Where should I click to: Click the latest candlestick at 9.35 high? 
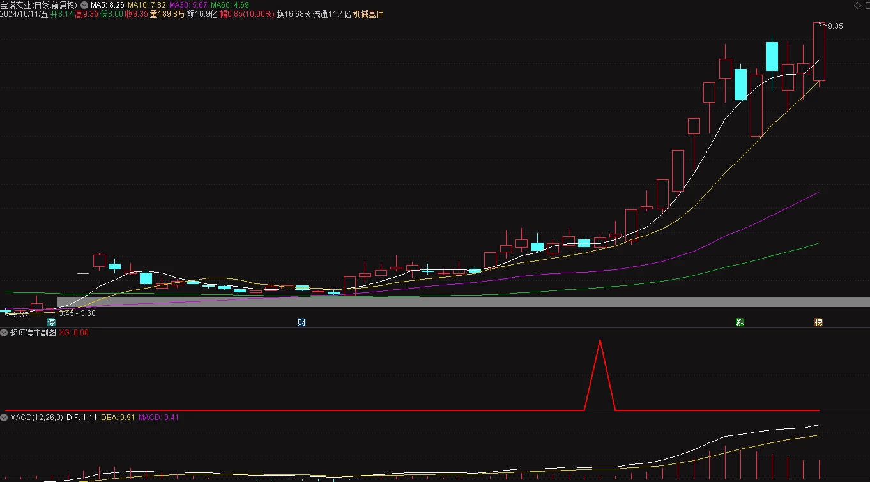coord(819,51)
